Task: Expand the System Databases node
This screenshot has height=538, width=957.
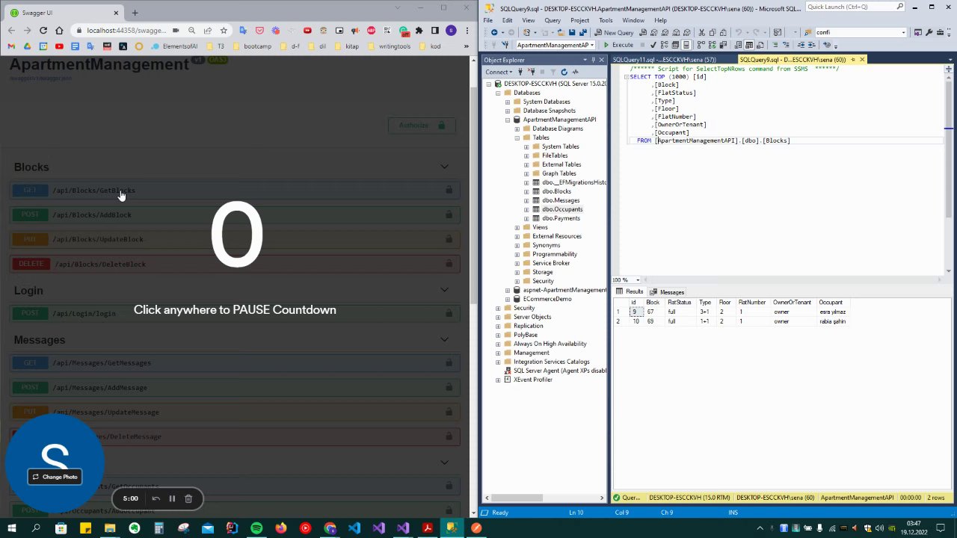Action: click(508, 102)
